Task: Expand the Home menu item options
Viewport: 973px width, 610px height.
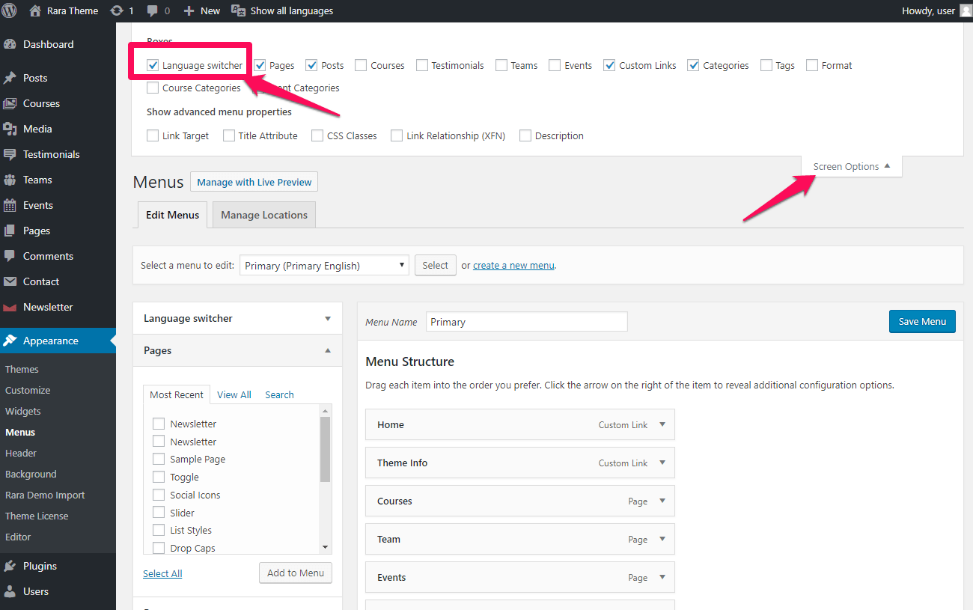Action: coord(662,424)
